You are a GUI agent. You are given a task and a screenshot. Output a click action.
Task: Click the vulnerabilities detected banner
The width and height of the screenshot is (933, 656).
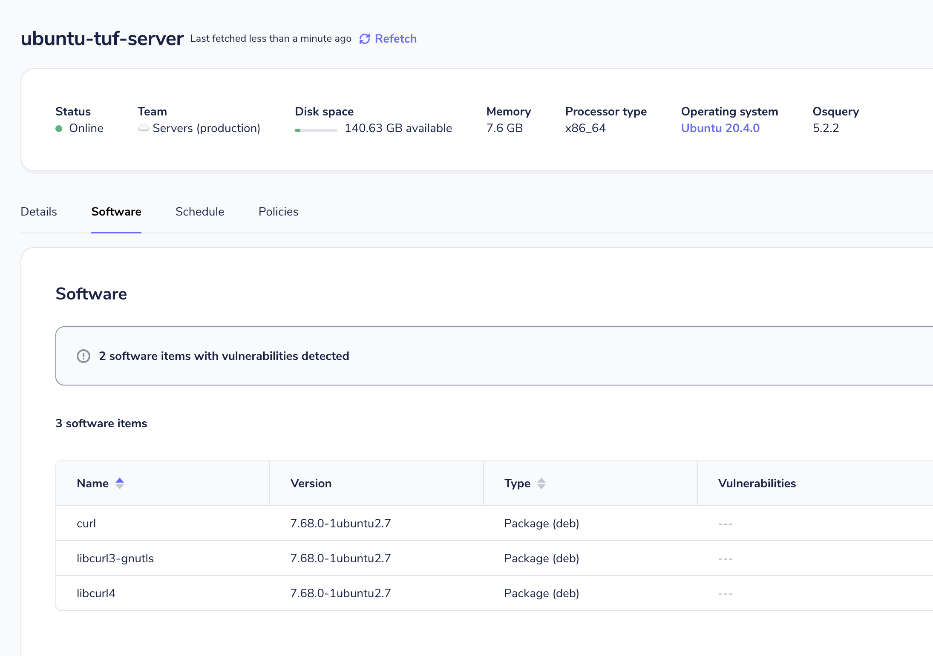(x=224, y=356)
